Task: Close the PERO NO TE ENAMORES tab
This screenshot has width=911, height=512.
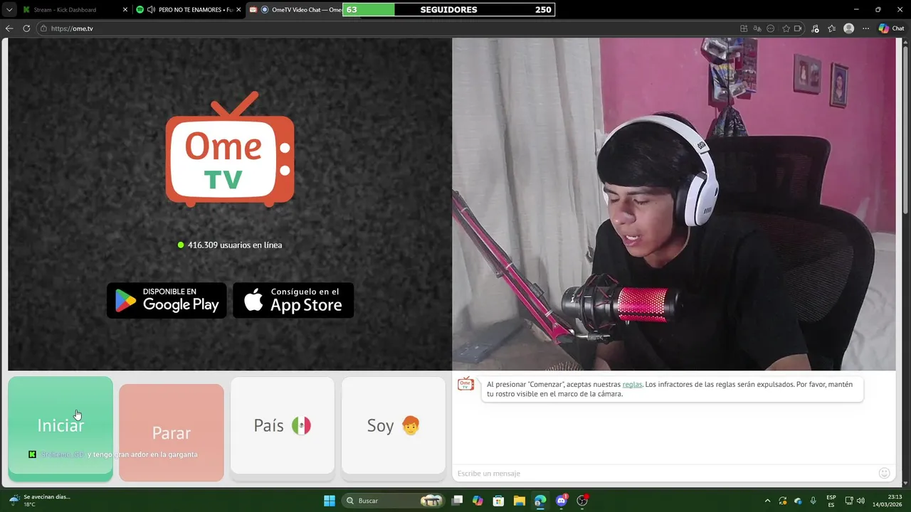Action: tap(238, 10)
